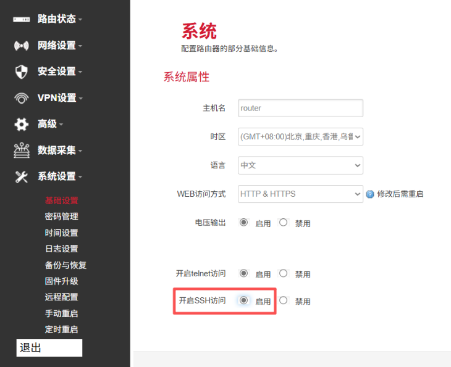
Task: Click the system settings tools icon
Action: [x=21, y=176]
